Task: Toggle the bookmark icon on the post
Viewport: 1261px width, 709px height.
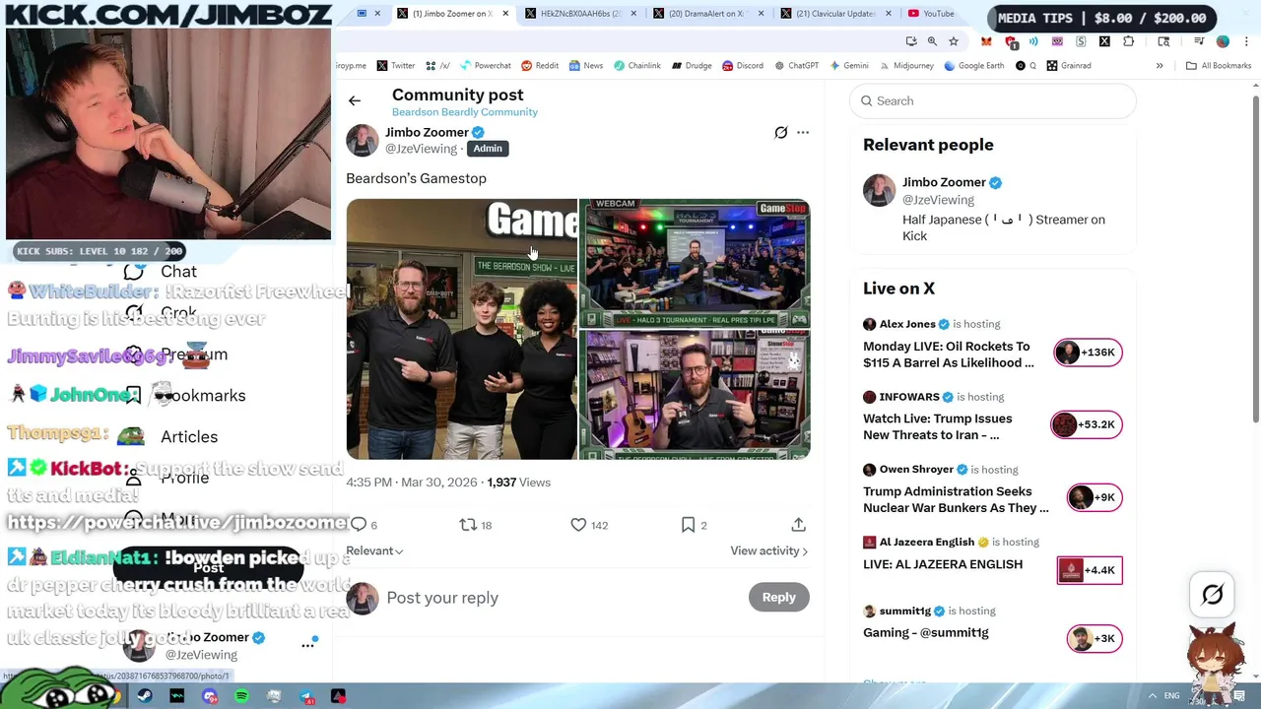Action: coord(688,525)
